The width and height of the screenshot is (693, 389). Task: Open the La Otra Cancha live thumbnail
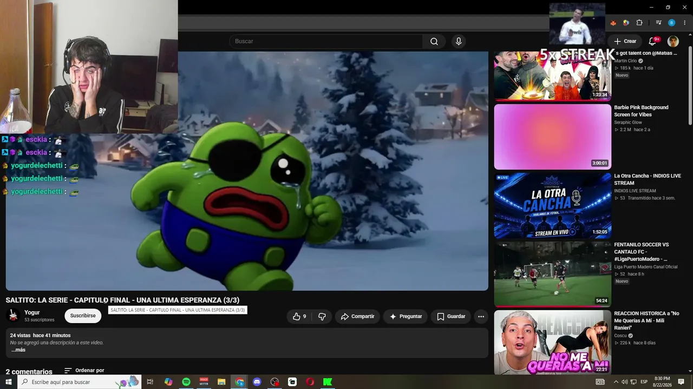tap(552, 205)
